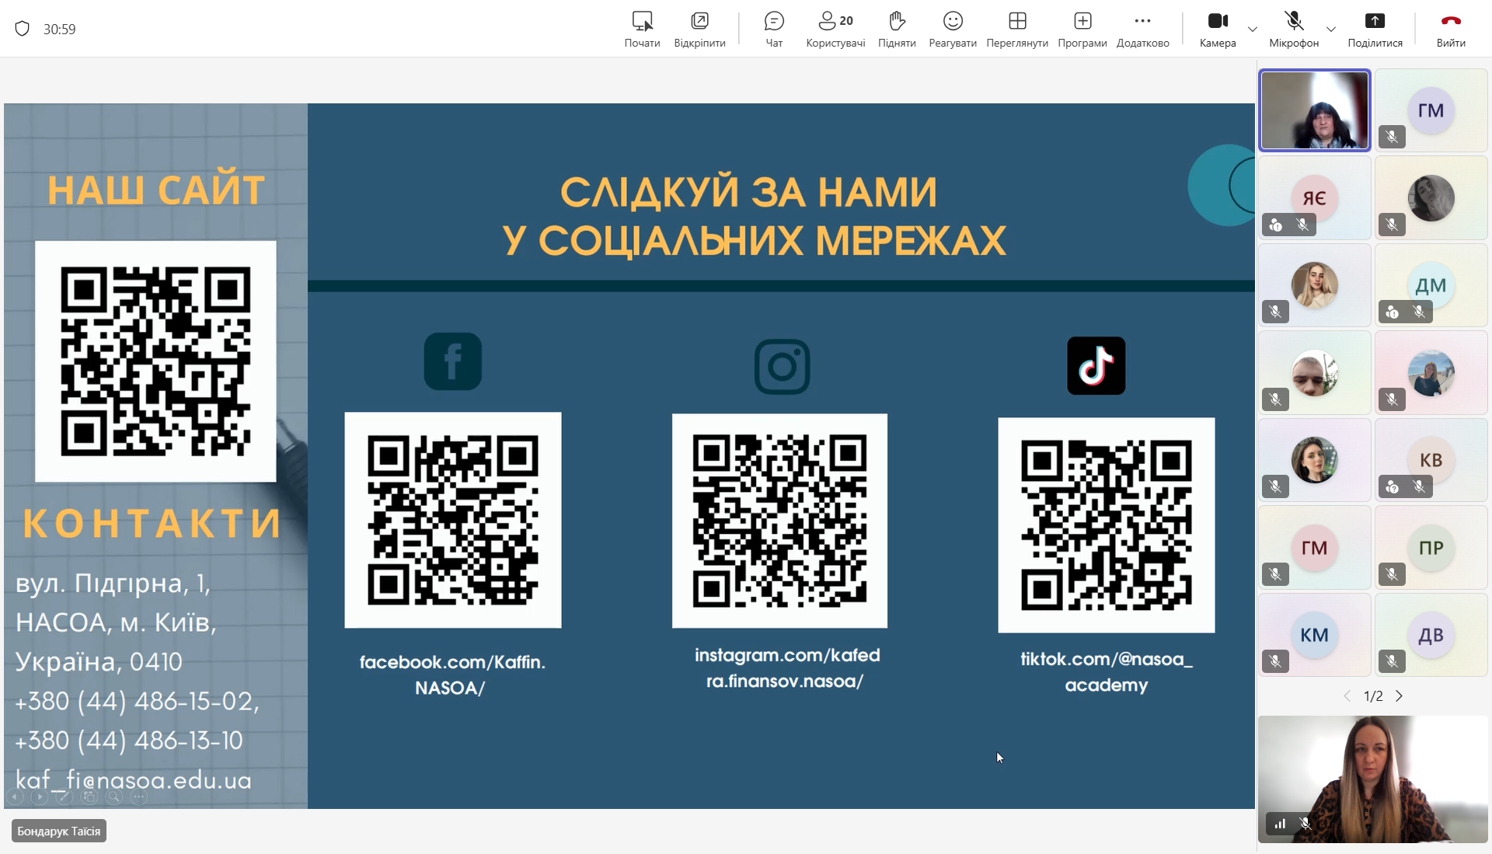Expand camera device options arrow
The height and width of the screenshot is (854, 1492).
pos(1253,30)
